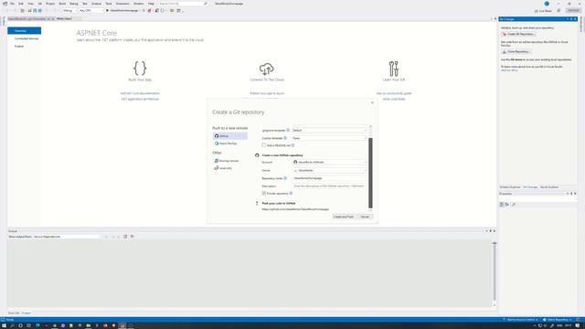Click Create Git Repository in Git Changes
This screenshot has height=329, width=585.
(518, 34)
